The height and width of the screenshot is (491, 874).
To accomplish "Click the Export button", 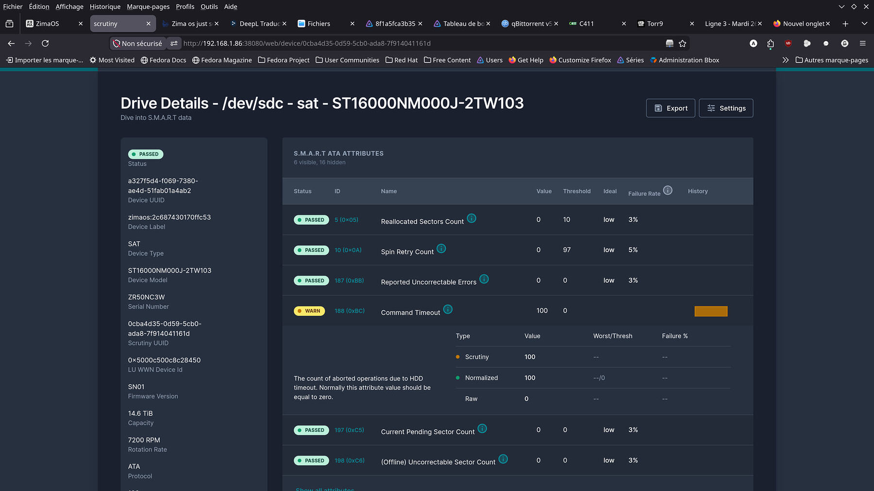I will (x=671, y=108).
